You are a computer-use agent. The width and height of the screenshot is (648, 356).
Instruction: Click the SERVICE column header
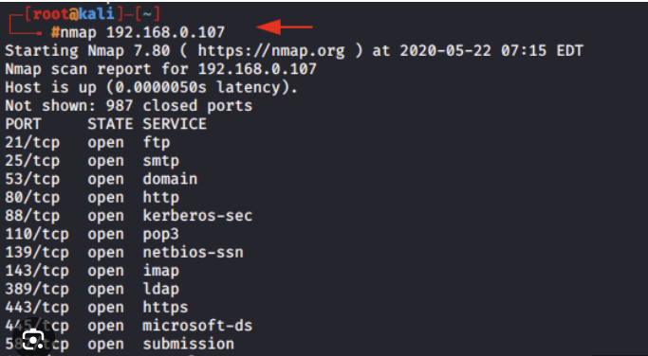tap(175, 124)
